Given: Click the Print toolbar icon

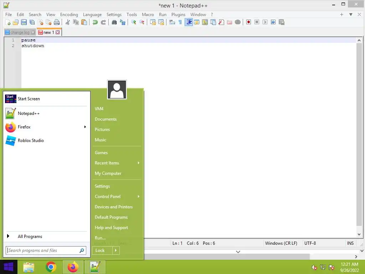Looking at the screenshot, I should (x=57, y=22).
